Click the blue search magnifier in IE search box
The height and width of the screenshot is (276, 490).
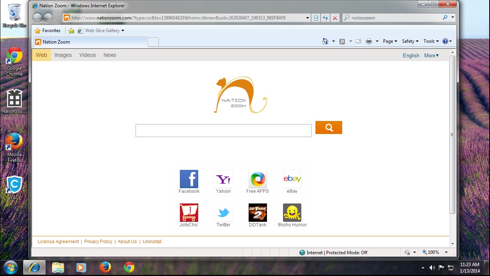(445, 18)
